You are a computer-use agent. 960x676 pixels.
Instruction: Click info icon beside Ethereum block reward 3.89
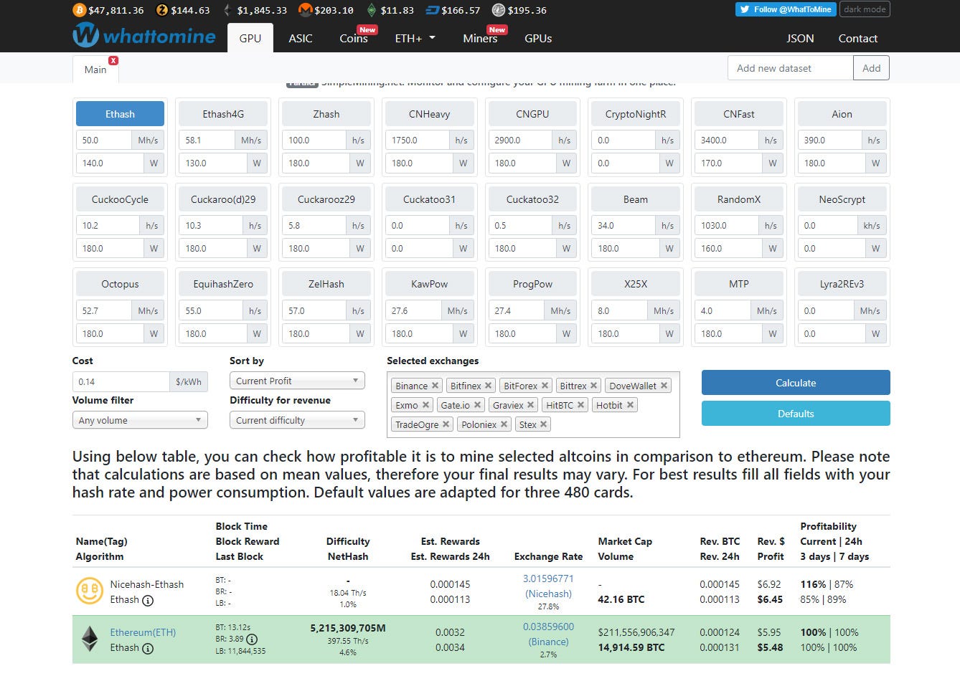point(252,639)
